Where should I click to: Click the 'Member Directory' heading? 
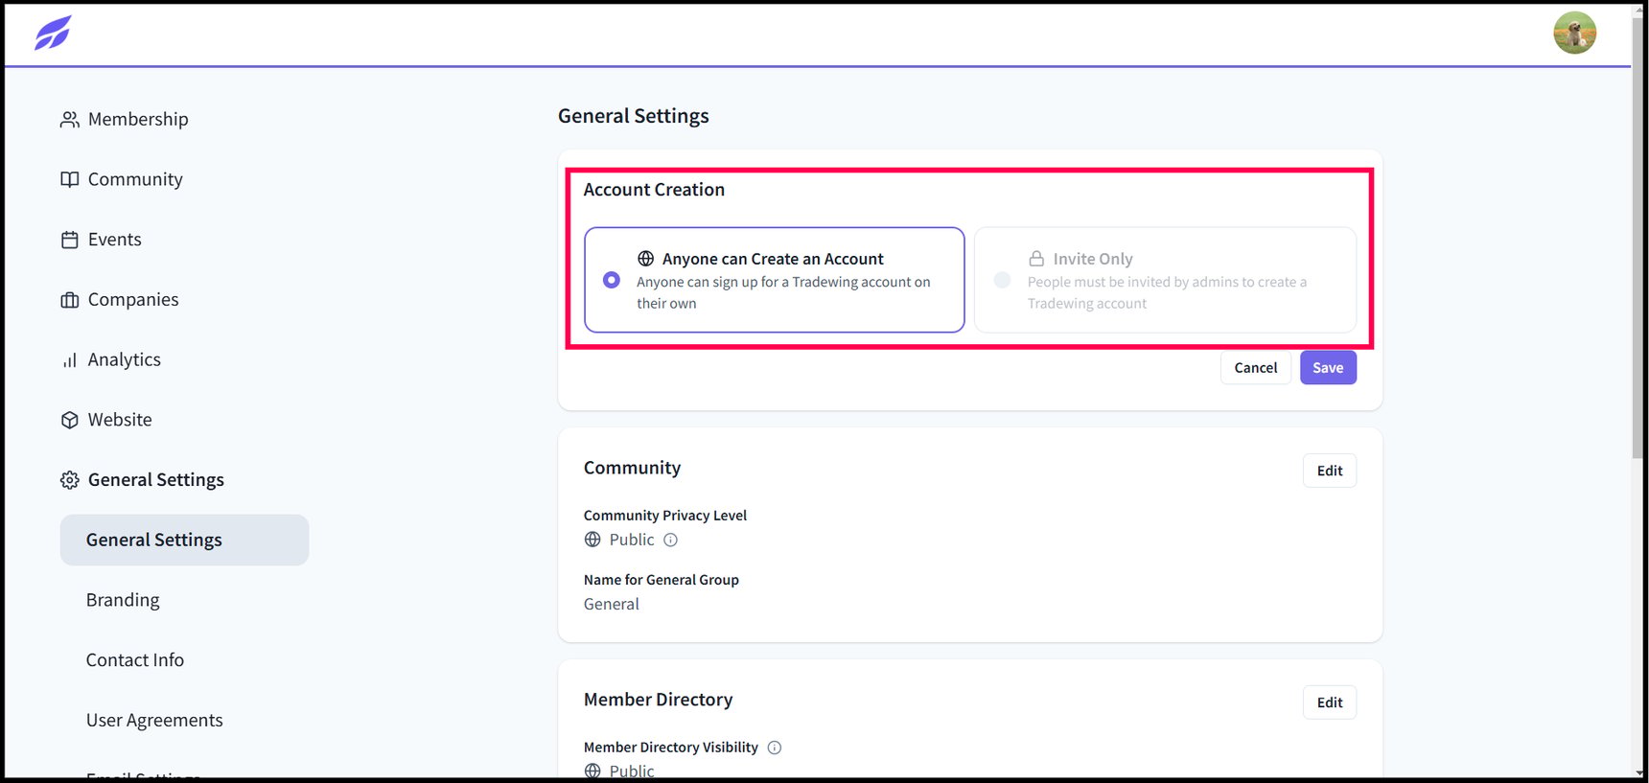659,700
